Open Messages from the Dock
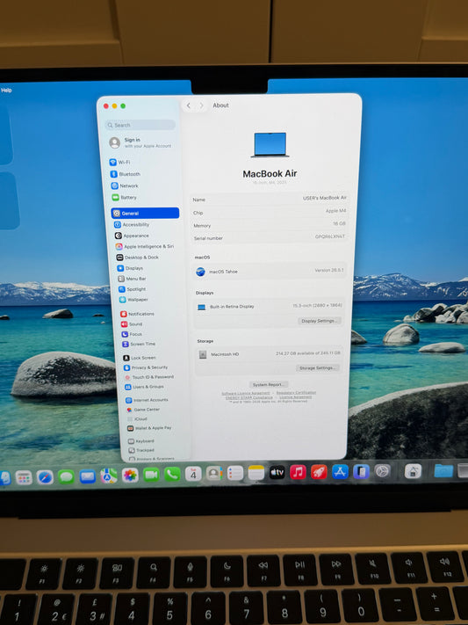 tap(66, 476)
